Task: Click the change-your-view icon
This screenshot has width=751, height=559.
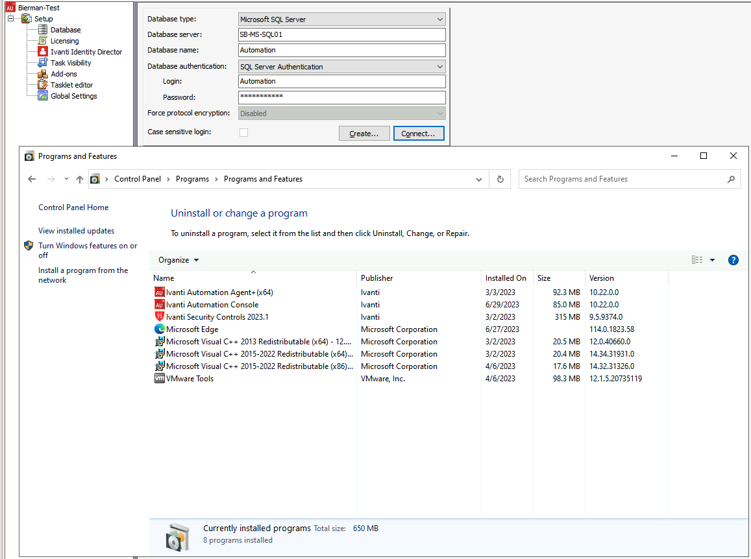Action: [697, 260]
